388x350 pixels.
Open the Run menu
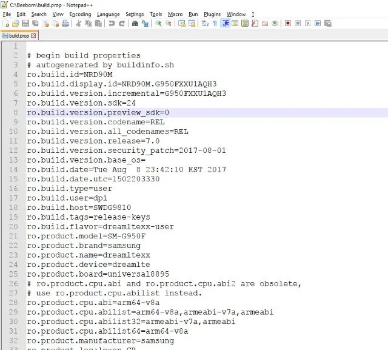(x=193, y=15)
